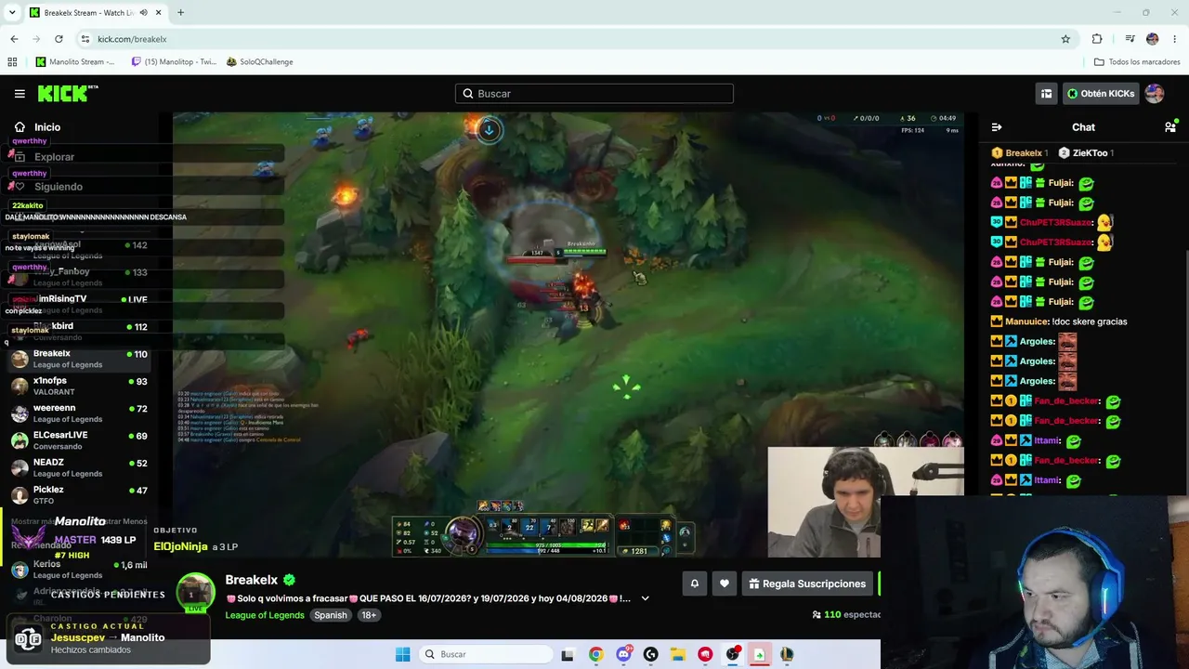Click Breakelx top gifter badge in chat
The height and width of the screenshot is (669, 1189).
1019,153
